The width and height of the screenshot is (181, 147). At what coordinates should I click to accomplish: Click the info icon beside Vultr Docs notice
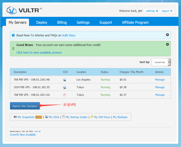pyautogui.click(x=13, y=35)
